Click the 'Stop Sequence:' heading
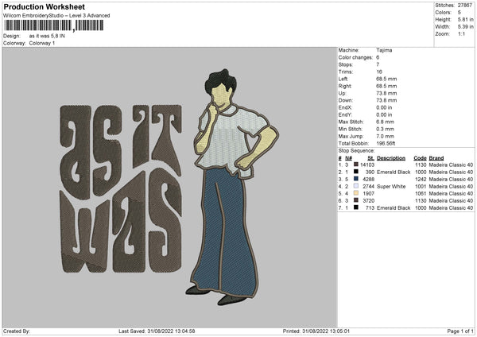Viewport: 477px width, 337px height. [x=356, y=151]
